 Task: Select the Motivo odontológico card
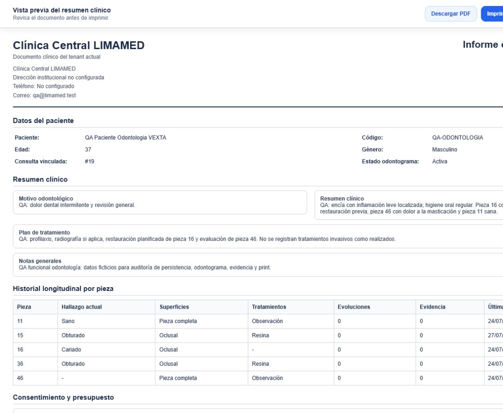click(x=160, y=202)
